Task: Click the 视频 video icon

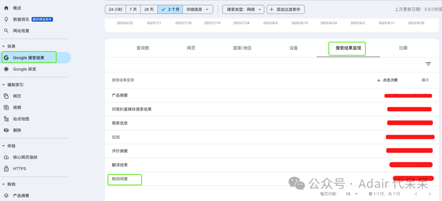Action: point(6,107)
